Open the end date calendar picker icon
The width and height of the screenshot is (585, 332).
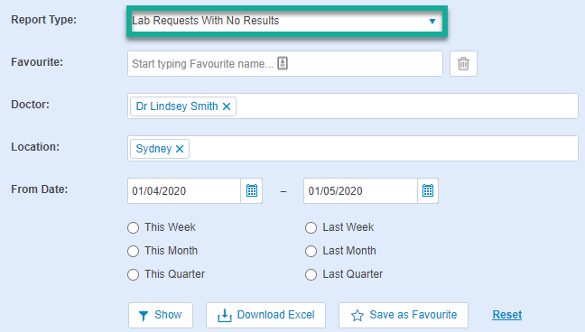pos(428,190)
